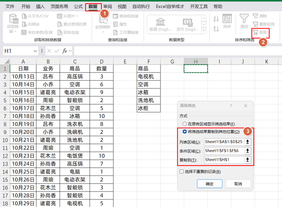Switch to the 页面布局 tab

59,7
